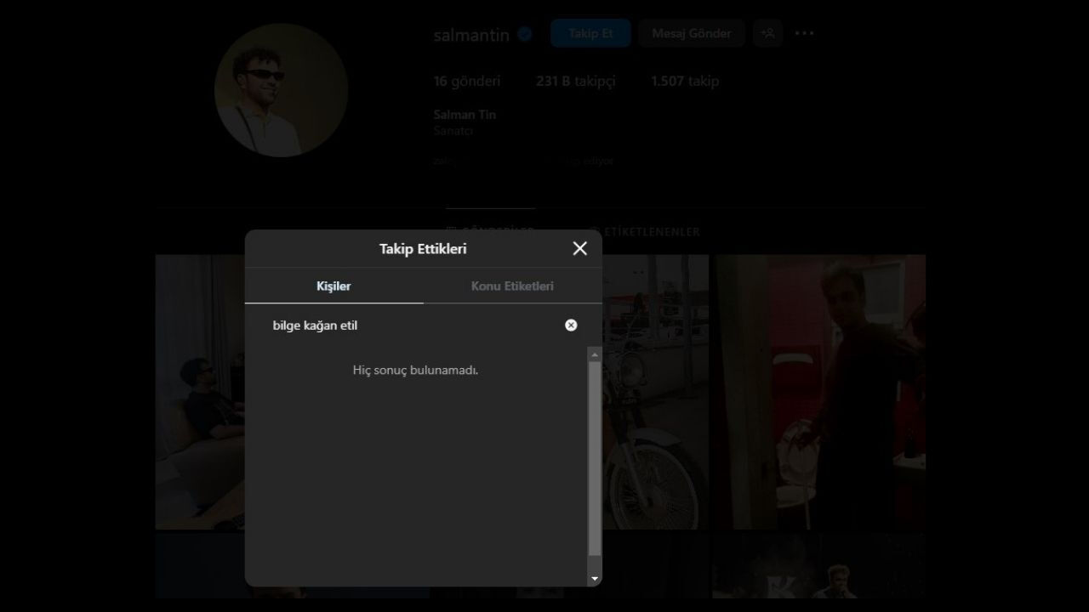Open the motorcycle post thumbnail
This screenshot has height=612, width=1089.
pos(655,391)
